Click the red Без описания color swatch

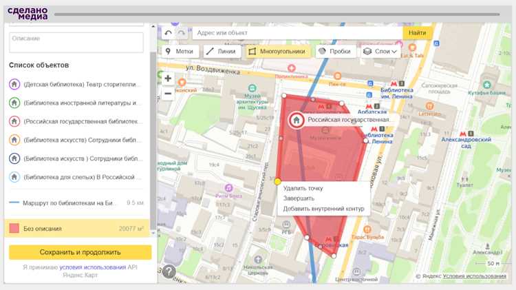coord(14,228)
